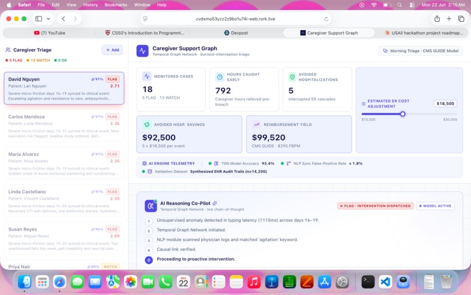Viewport: 471px width, 295px height.
Task: Click Safari's Share icon
Action: [437, 19]
